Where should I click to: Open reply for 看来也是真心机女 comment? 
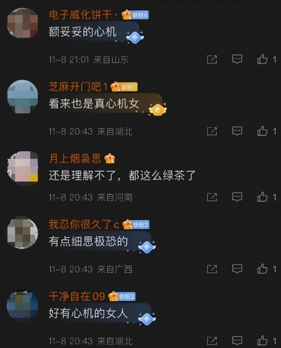pos(237,131)
